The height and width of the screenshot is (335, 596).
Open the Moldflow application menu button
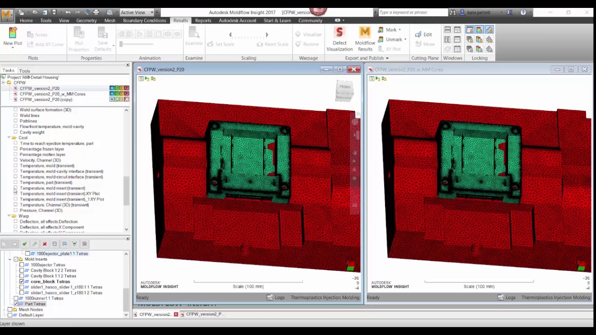coord(7,15)
